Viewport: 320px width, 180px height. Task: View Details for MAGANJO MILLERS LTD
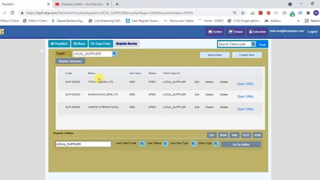coord(209,94)
